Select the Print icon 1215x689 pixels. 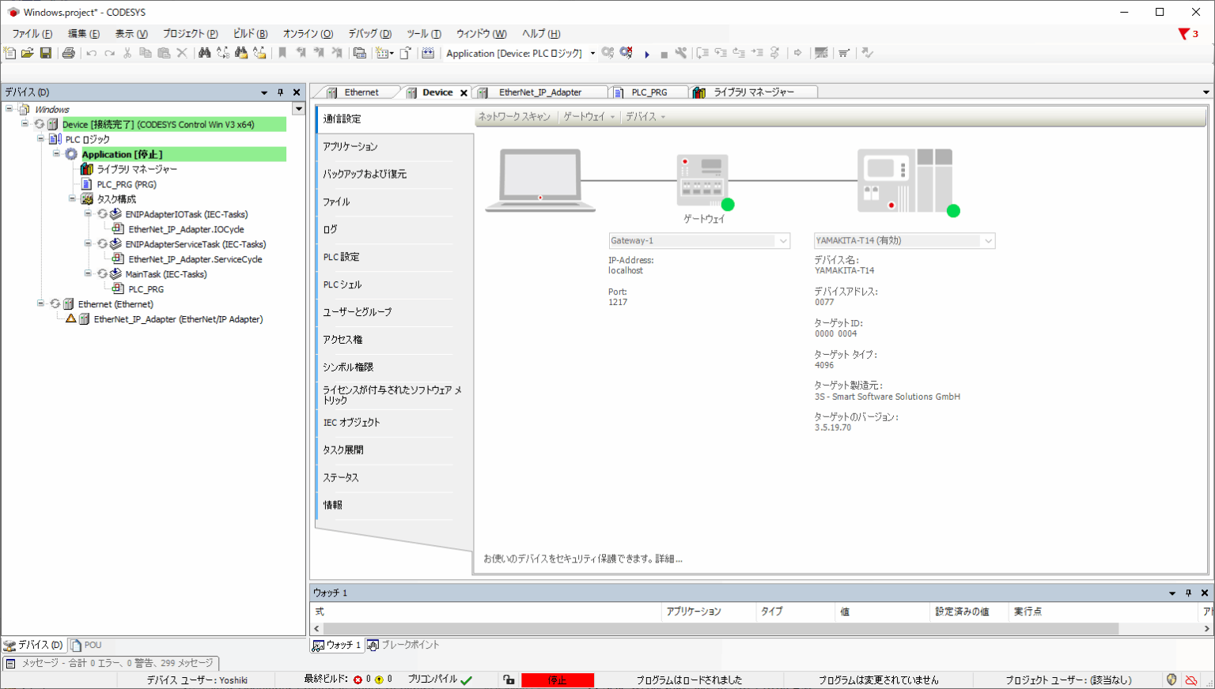coord(69,53)
